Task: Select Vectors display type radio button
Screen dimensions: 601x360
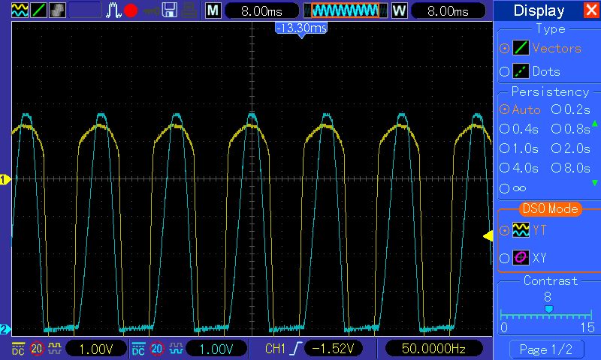Action: (x=504, y=48)
